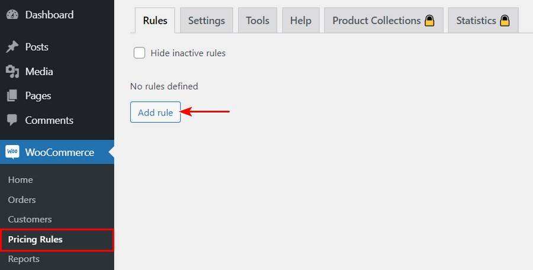Click the lock icon on Product Collections
The height and width of the screenshot is (270, 533).
tap(429, 21)
